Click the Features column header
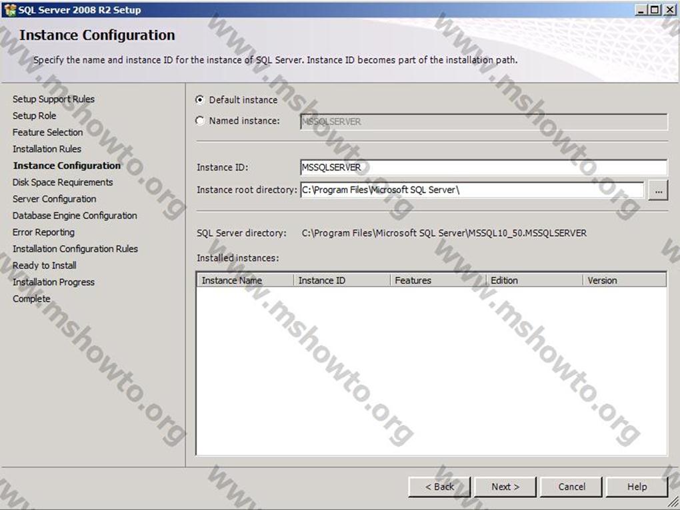The width and height of the screenshot is (680, 510). pos(439,280)
